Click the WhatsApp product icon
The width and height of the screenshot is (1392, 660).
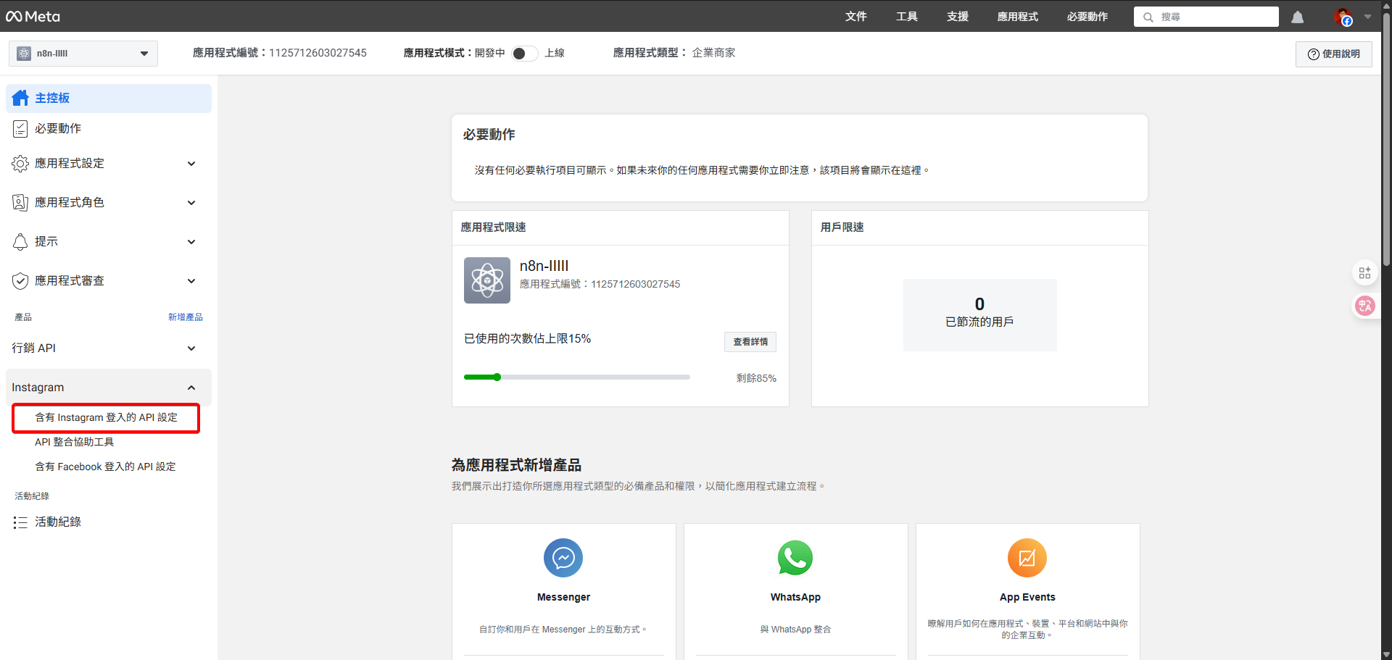[x=795, y=558]
